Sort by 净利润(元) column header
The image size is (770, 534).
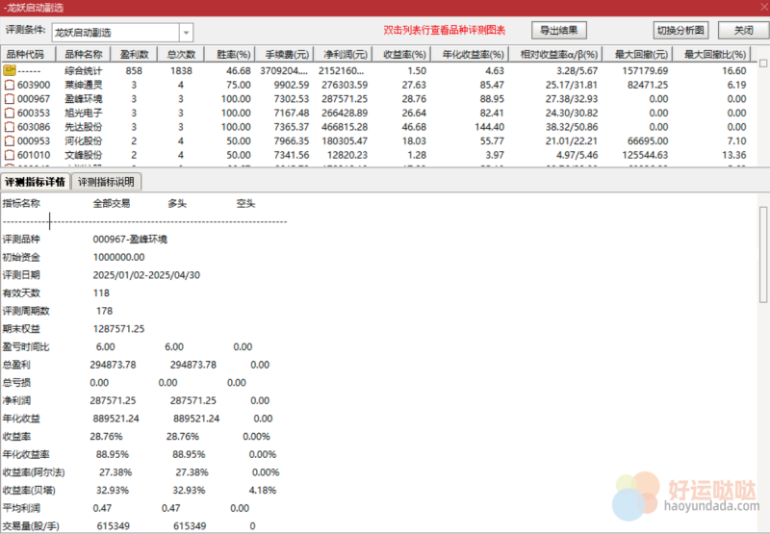click(x=343, y=54)
